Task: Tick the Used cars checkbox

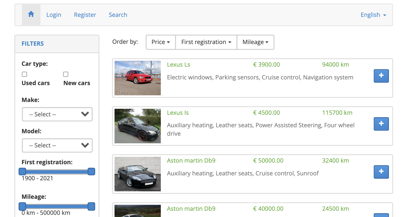Action: pyautogui.click(x=24, y=74)
